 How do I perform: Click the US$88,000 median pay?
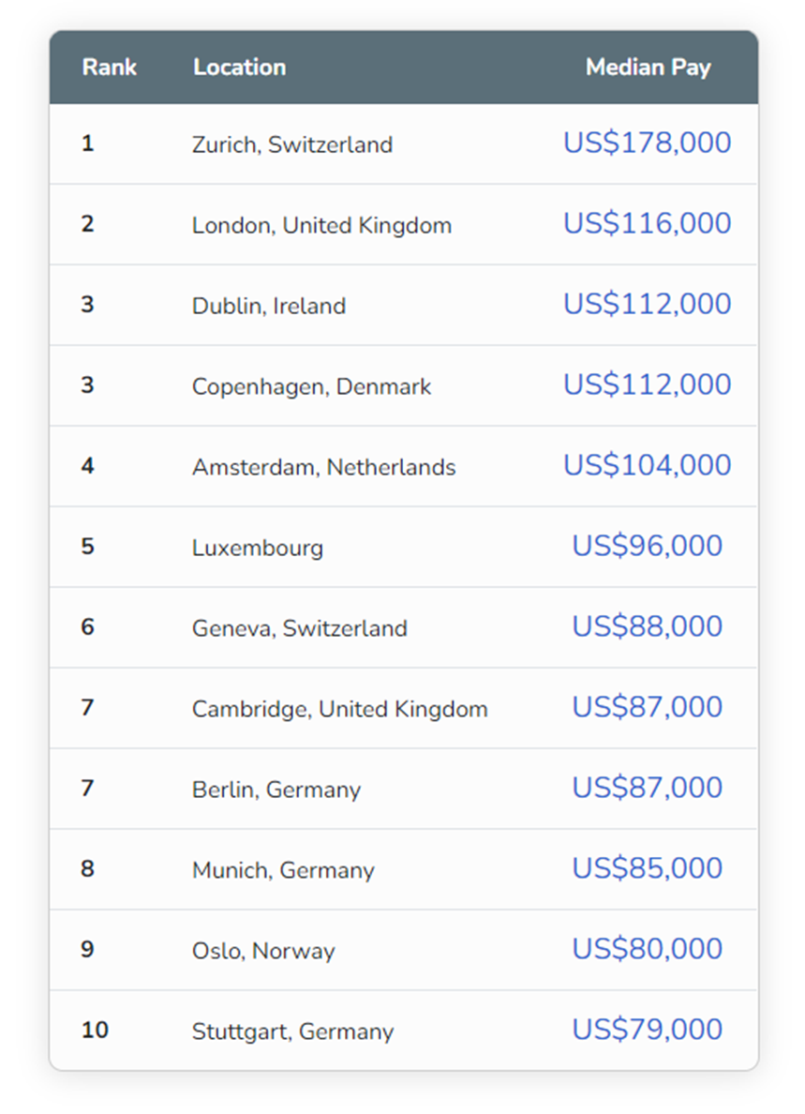coord(647,626)
